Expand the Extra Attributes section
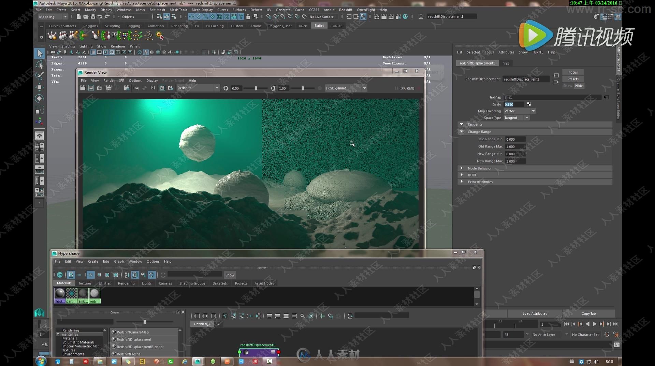 (535, 182)
